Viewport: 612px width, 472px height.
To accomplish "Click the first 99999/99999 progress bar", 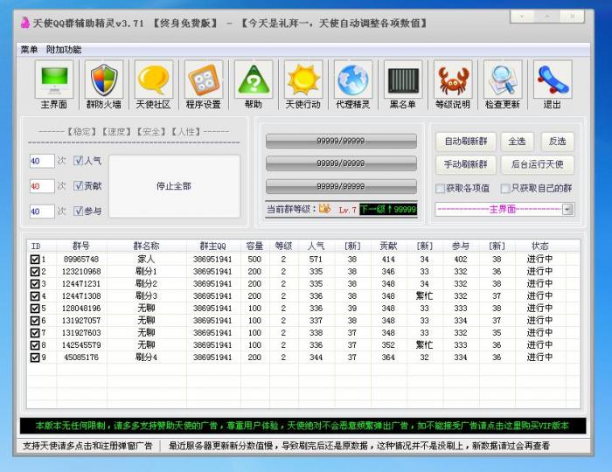I will coord(341,141).
